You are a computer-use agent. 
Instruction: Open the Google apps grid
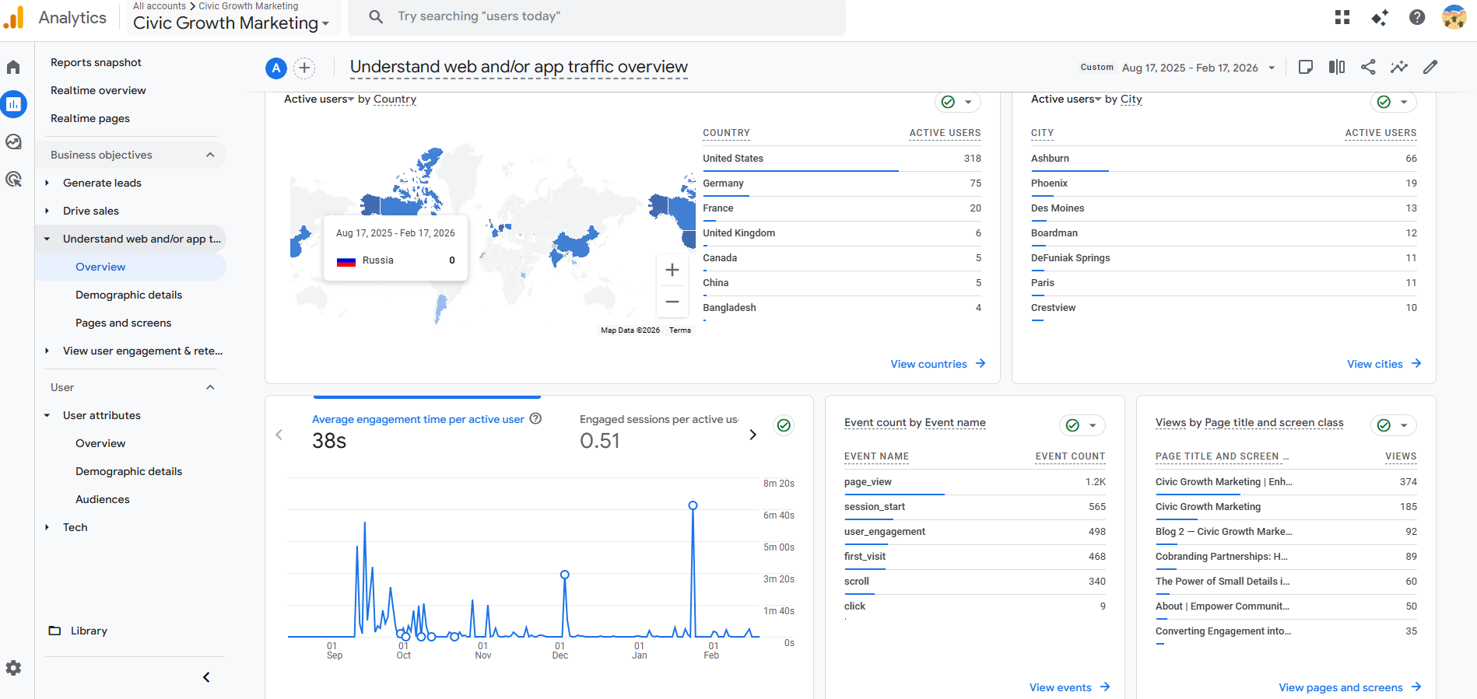tap(1342, 17)
